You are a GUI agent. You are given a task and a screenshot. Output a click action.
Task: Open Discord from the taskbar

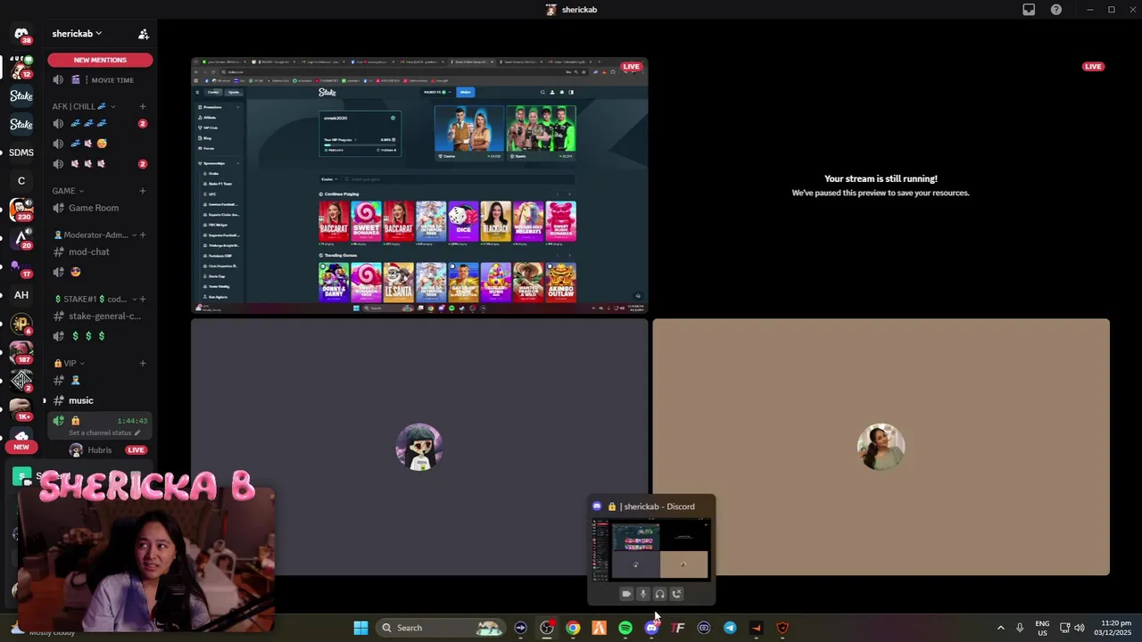[x=651, y=628]
